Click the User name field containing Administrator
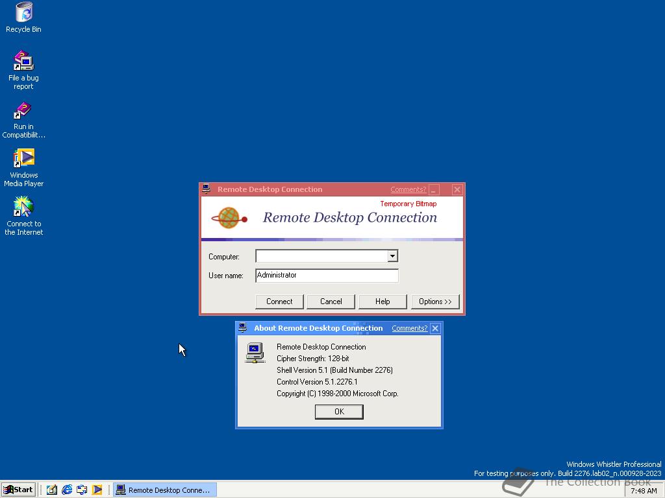Viewport: 665px width, 498px height. [x=327, y=275]
